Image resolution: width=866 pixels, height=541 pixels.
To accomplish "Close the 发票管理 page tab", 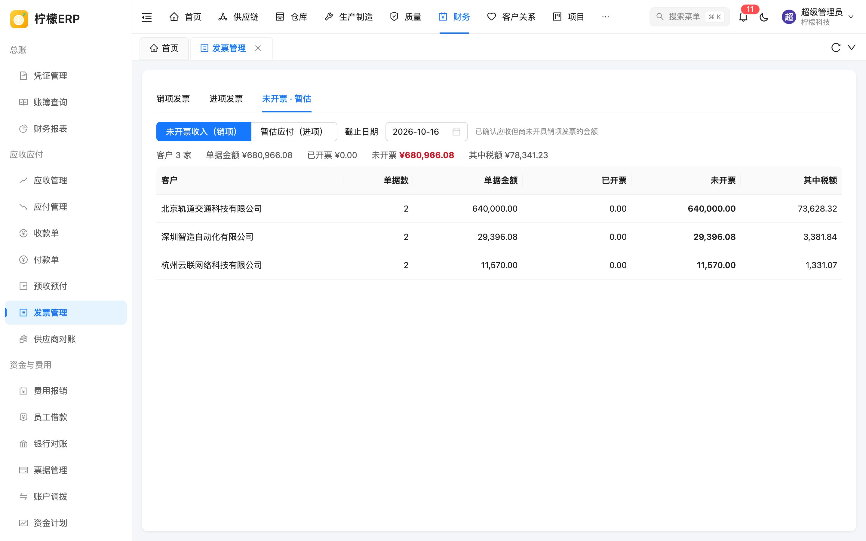I will point(258,48).
